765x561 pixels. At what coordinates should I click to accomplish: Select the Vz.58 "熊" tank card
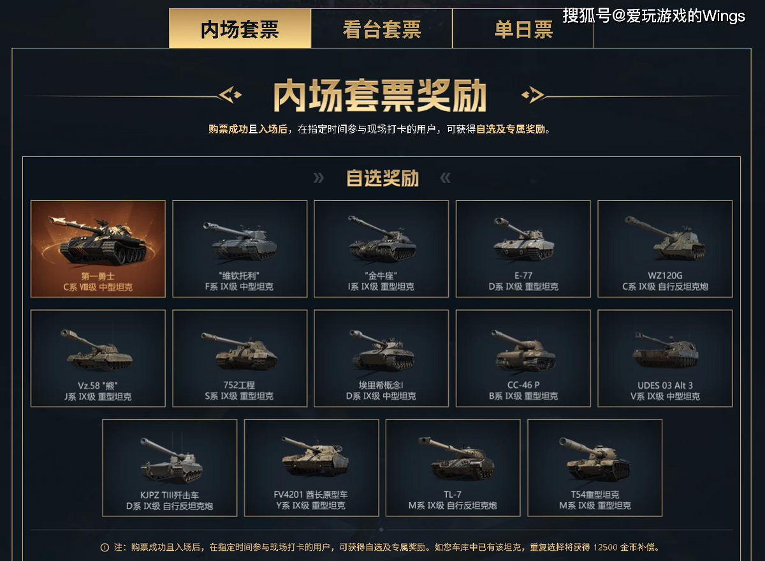point(98,359)
